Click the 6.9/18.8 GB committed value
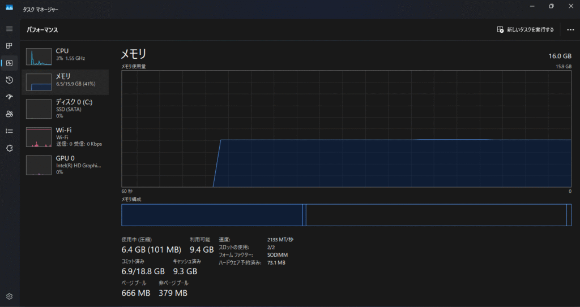This screenshot has height=307, width=580. [x=143, y=271]
